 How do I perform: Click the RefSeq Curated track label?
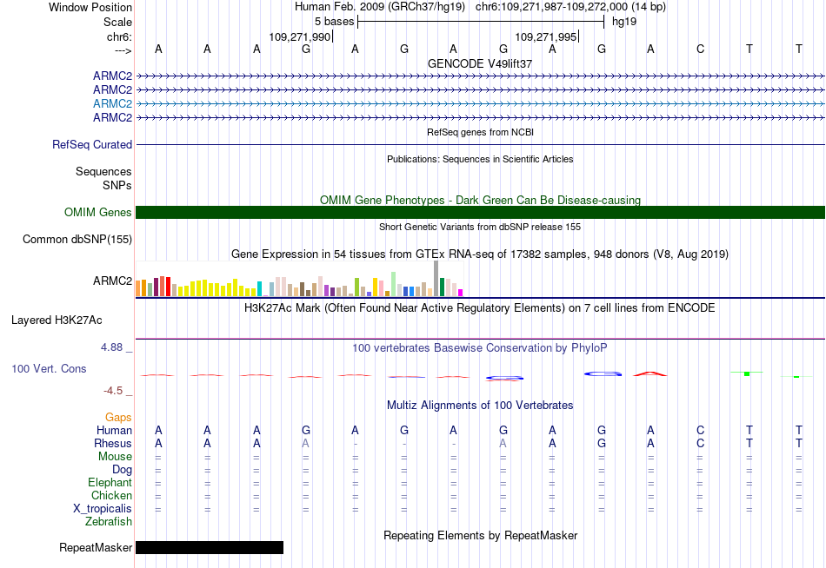pos(92,144)
